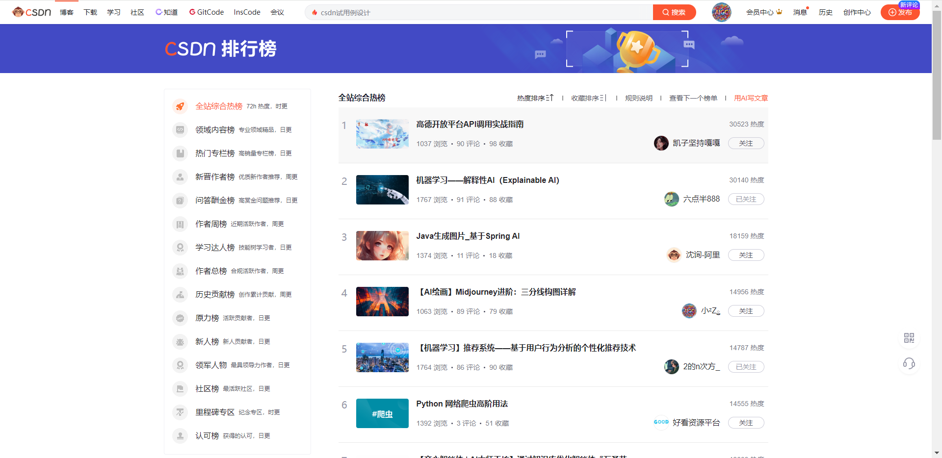The height and width of the screenshot is (458, 942).
Task: Click the icon beside 新人榜
Action: click(x=180, y=342)
